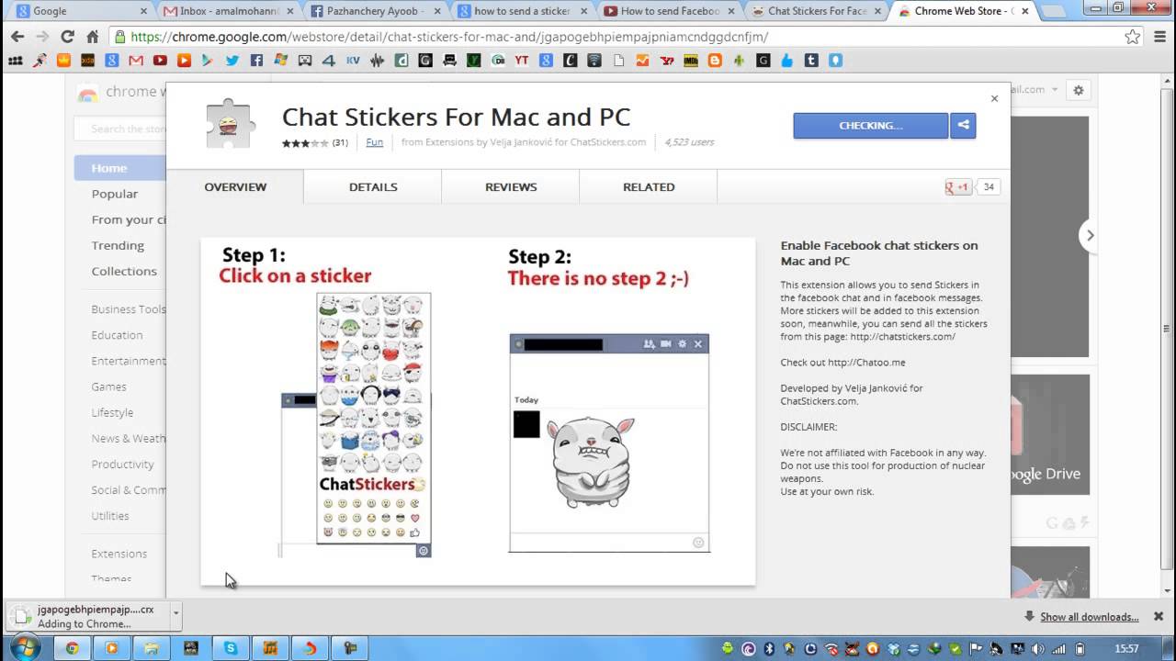Open the YT bookmark icon

521,61
